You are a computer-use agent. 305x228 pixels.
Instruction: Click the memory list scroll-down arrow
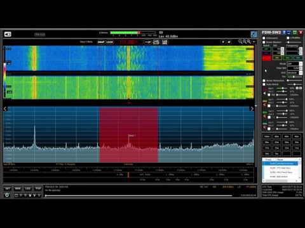pos(300,178)
